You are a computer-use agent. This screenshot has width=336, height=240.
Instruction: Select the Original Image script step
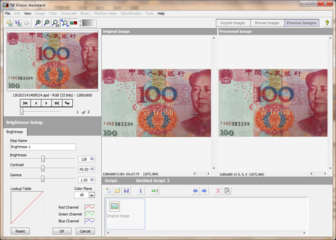tap(126, 214)
